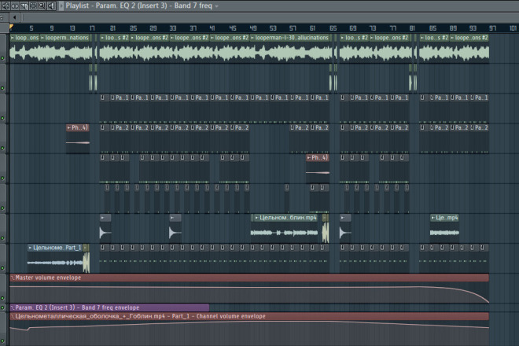519x346 pixels.
Task: Select the speaker playback tool icon
Action: coord(51,6)
